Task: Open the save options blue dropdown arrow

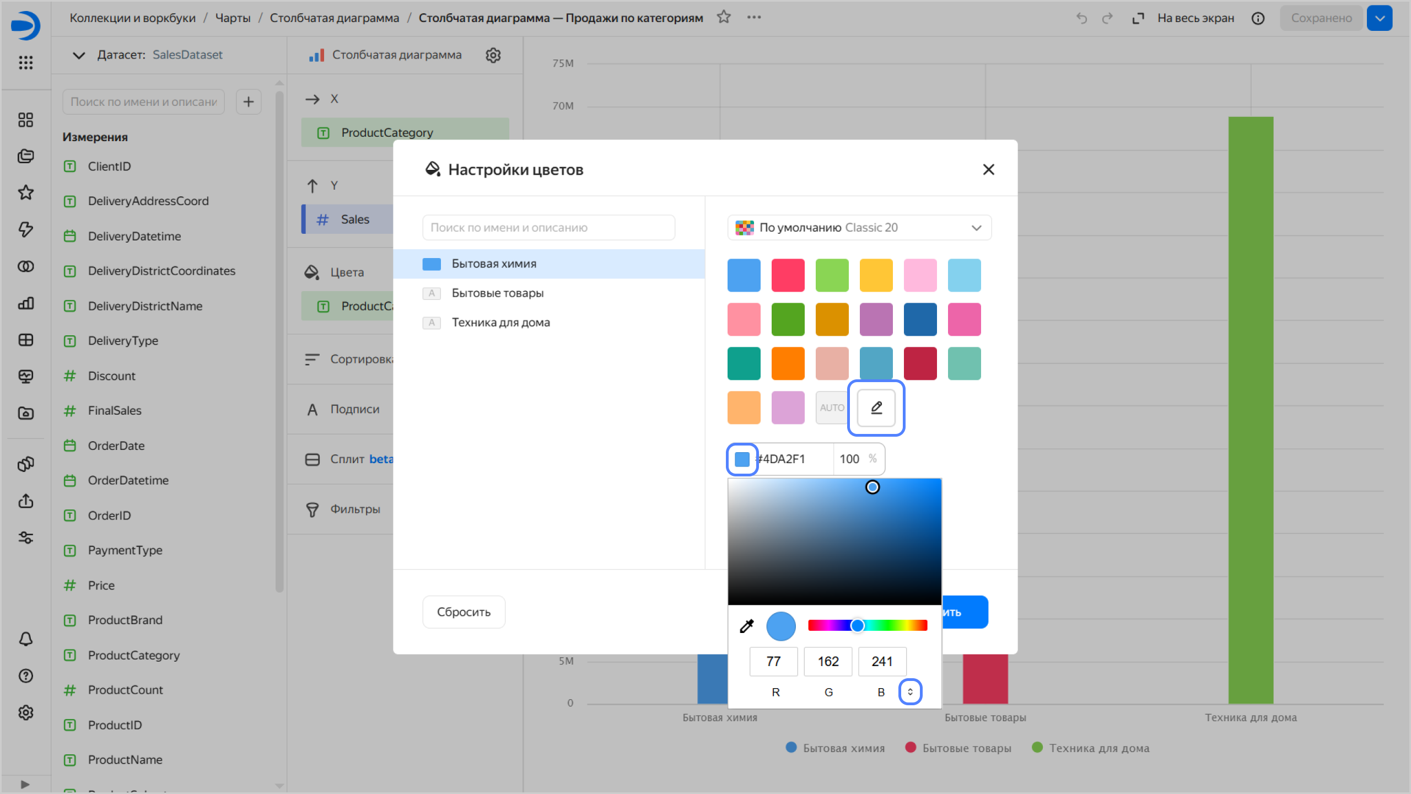Action: [1380, 18]
